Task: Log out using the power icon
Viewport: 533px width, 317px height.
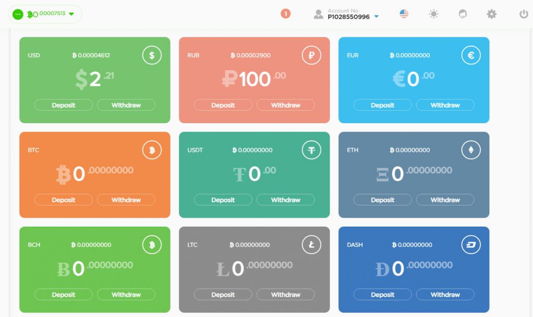Action: click(524, 14)
